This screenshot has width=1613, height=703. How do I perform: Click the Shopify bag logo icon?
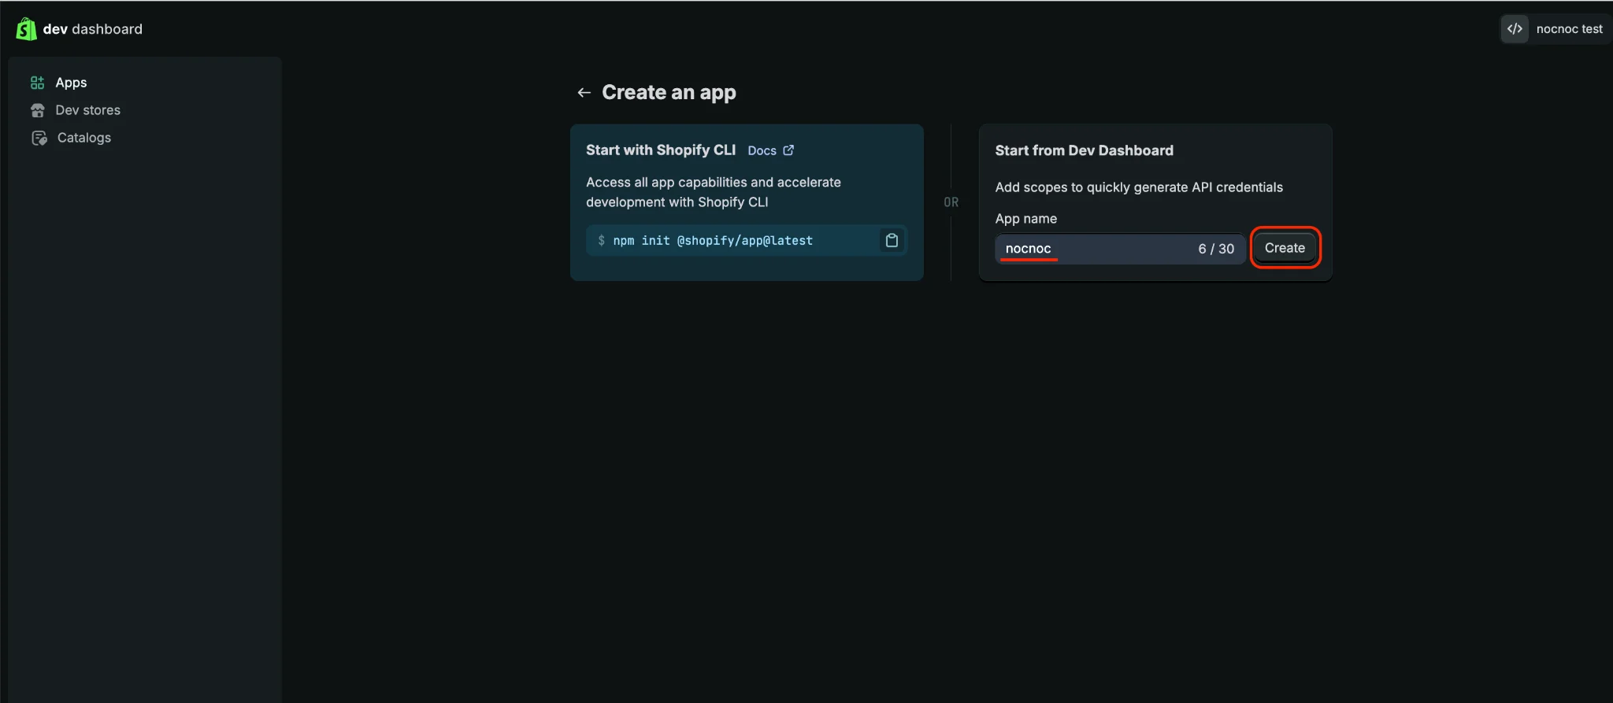click(26, 29)
